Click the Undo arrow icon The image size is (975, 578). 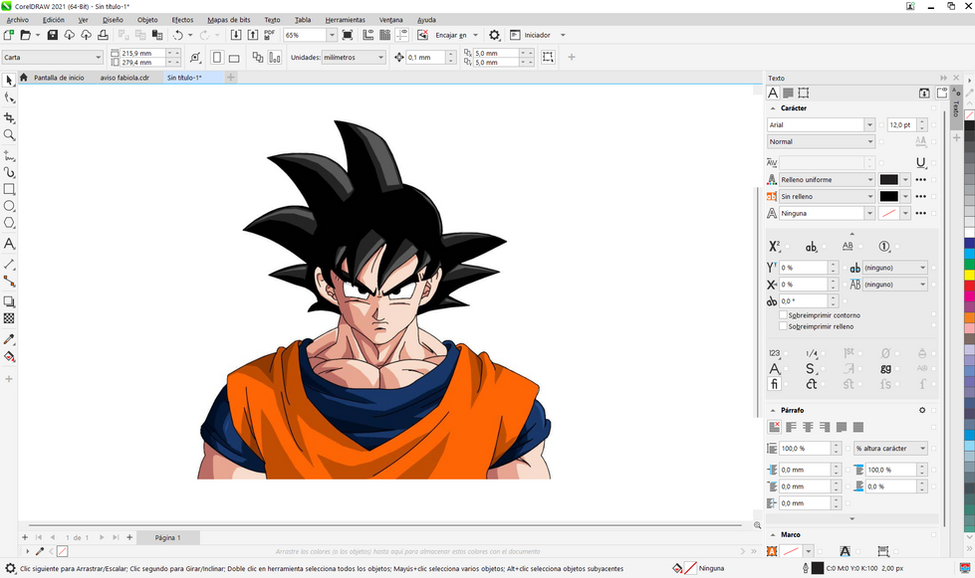point(178,35)
